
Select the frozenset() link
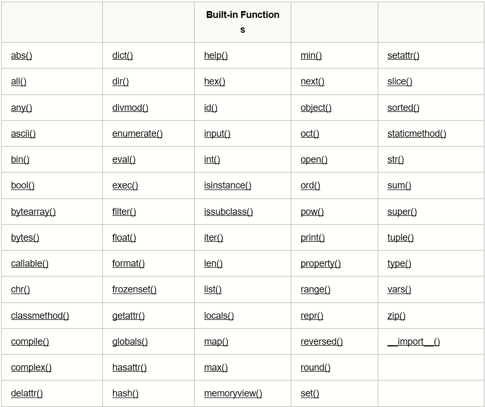pyautogui.click(x=134, y=289)
